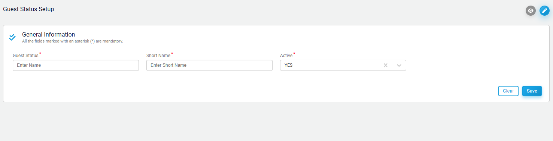
Task: Save the guest status form
Action: [x=532, y=91]
